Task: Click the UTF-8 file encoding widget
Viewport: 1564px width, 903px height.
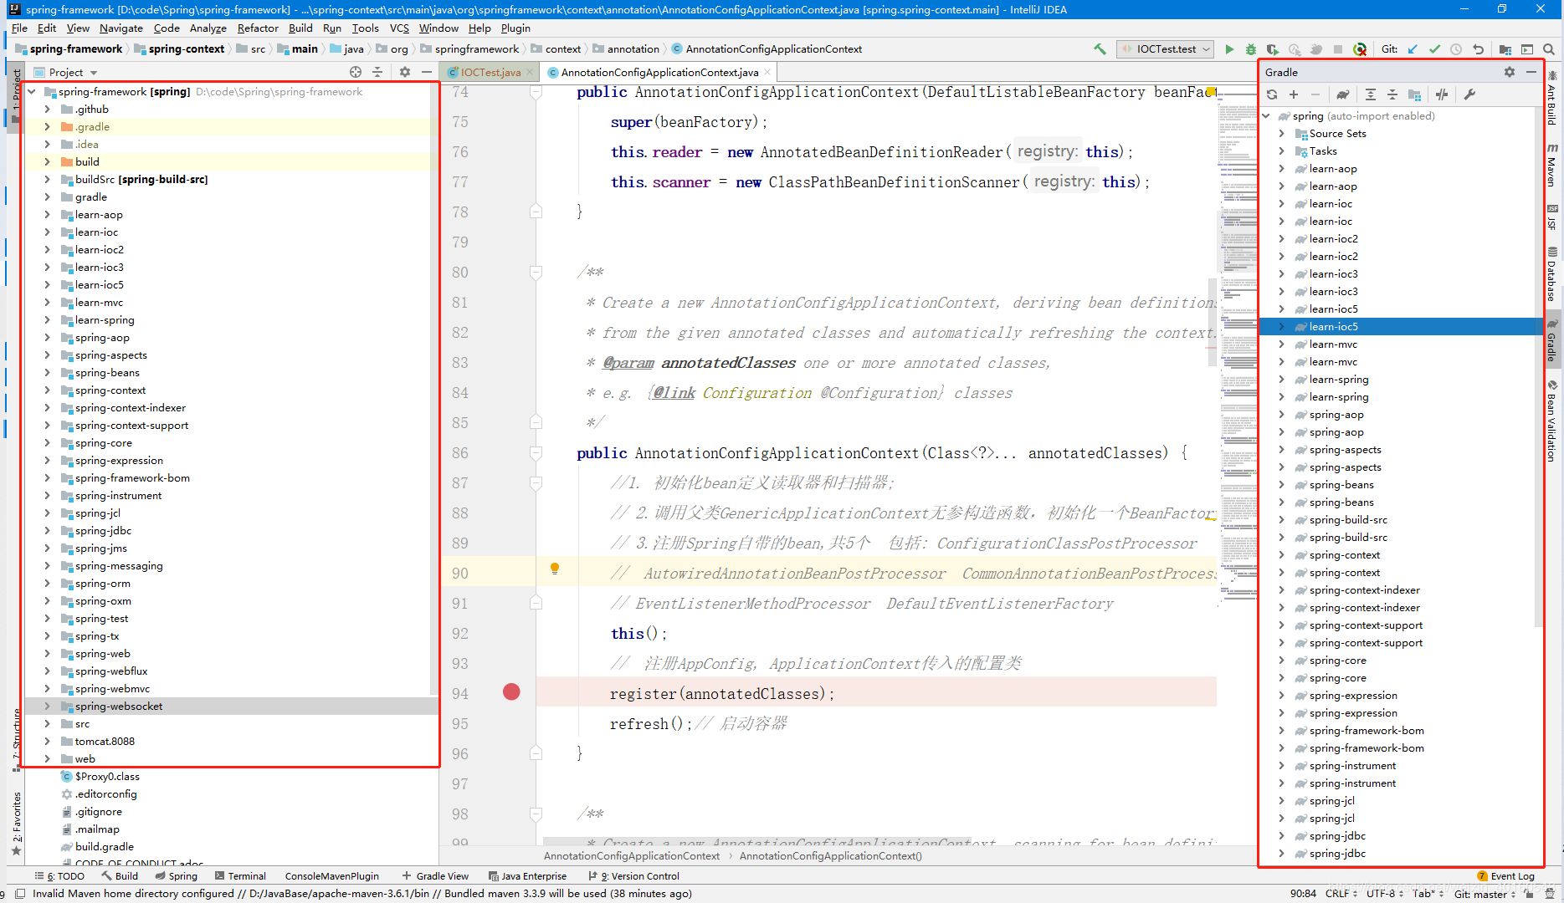Action: tap(1387, 894)
